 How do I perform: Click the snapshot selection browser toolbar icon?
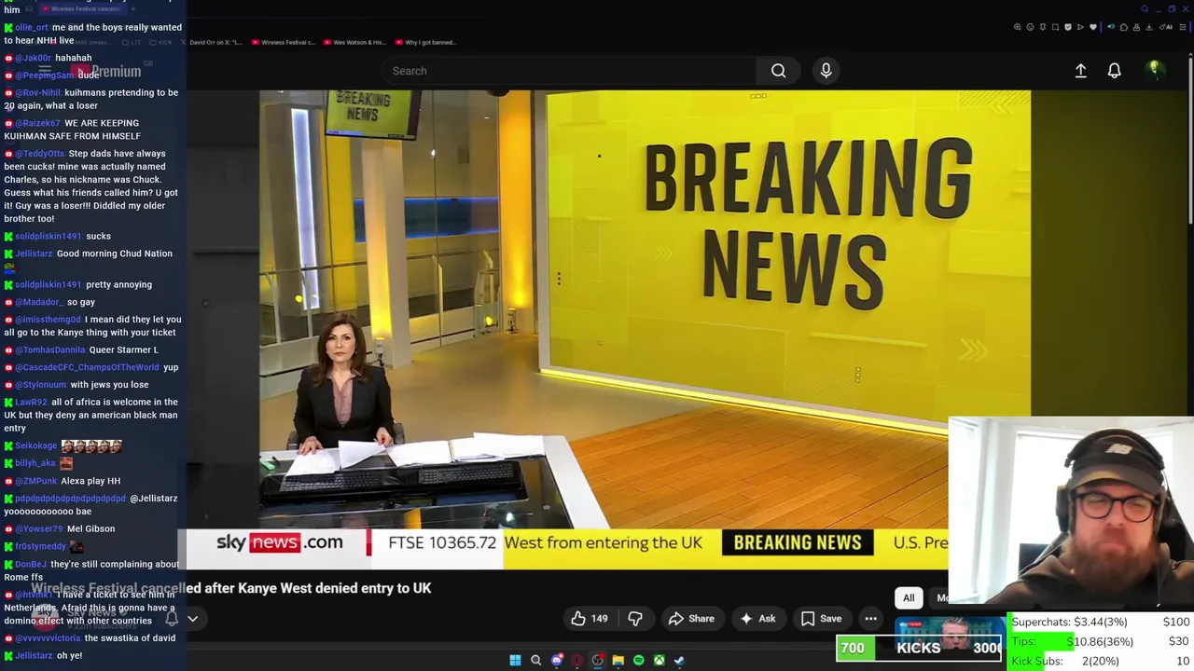point(1055,27)
